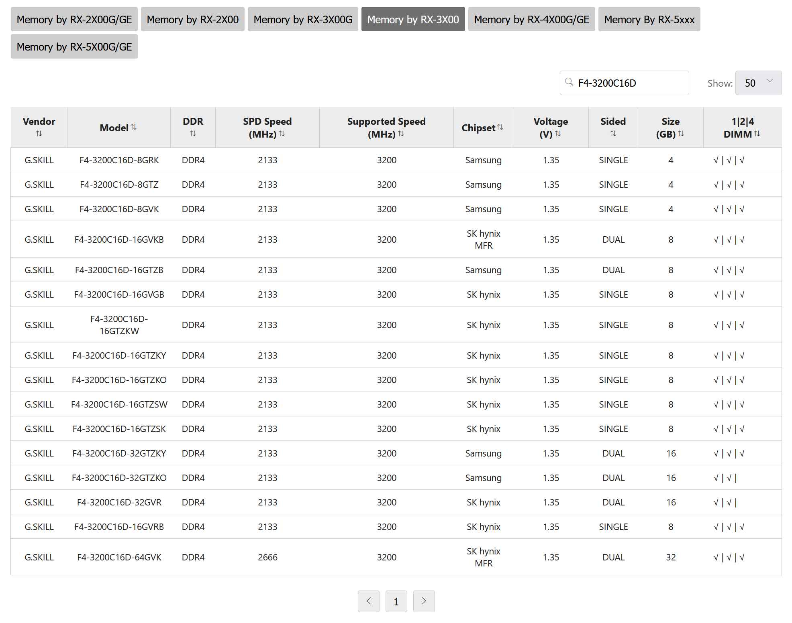Select the active Memory by RX-3X00 tab
Viewport: 792px width, 623px height.
(413, 19)
